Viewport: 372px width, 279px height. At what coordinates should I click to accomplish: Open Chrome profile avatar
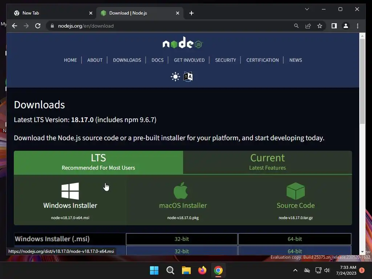click(346, 26)
